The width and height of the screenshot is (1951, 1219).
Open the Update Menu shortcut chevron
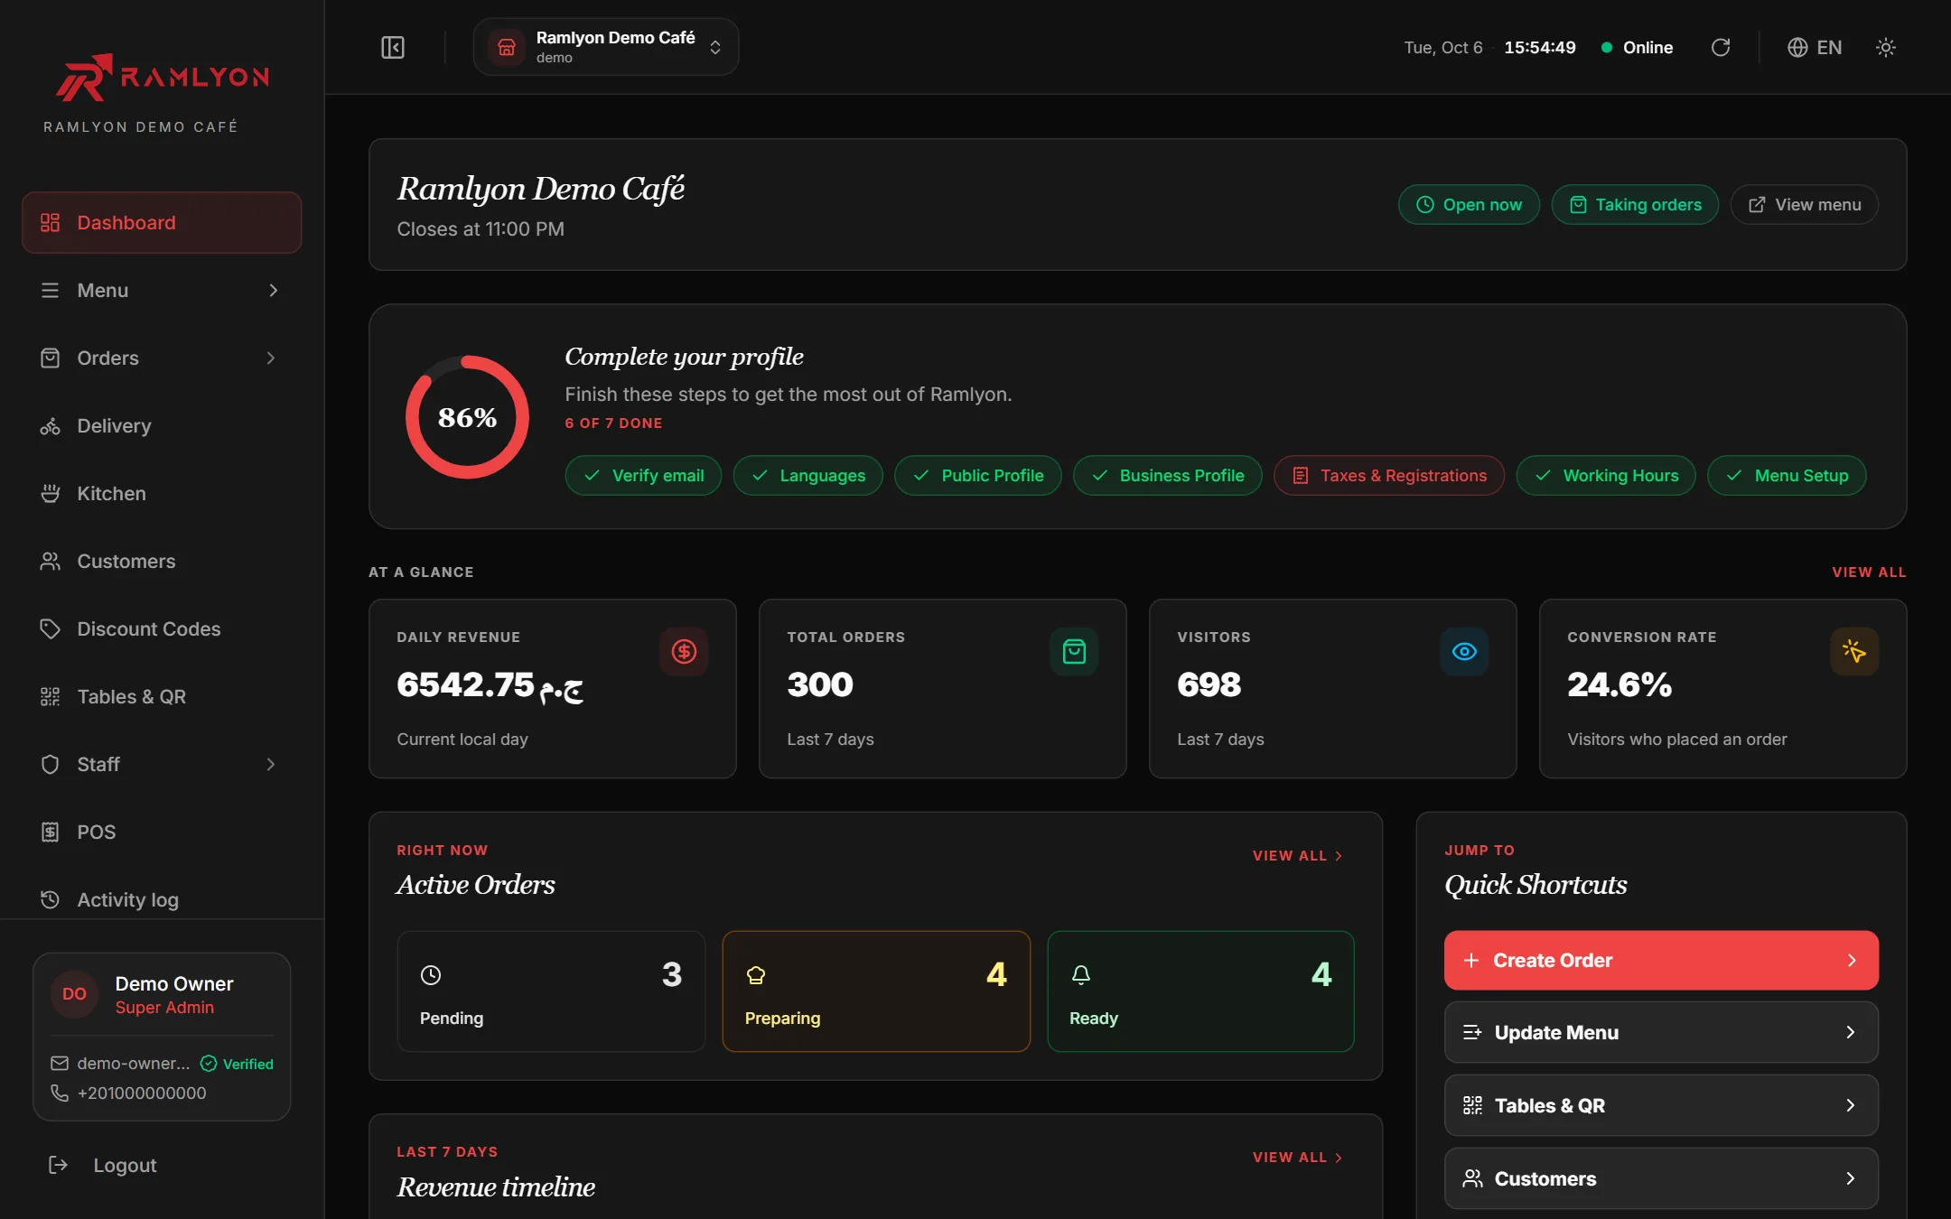[1850, 1032]
